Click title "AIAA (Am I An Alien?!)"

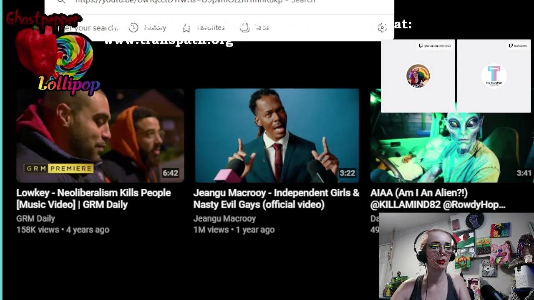tap(438, 198)
